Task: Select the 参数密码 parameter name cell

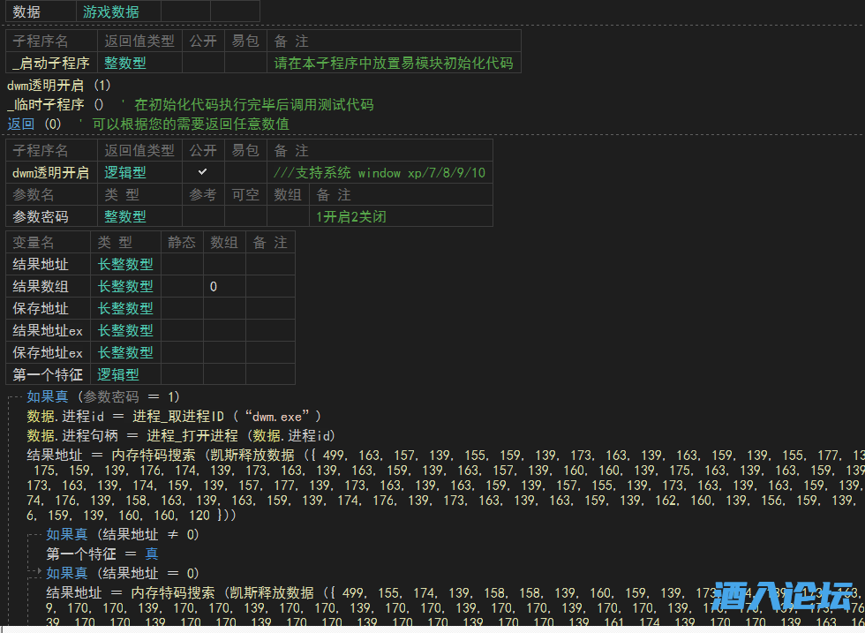Action: click(41, 216)
